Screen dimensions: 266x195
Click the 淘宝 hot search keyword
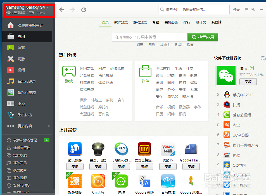190,45
